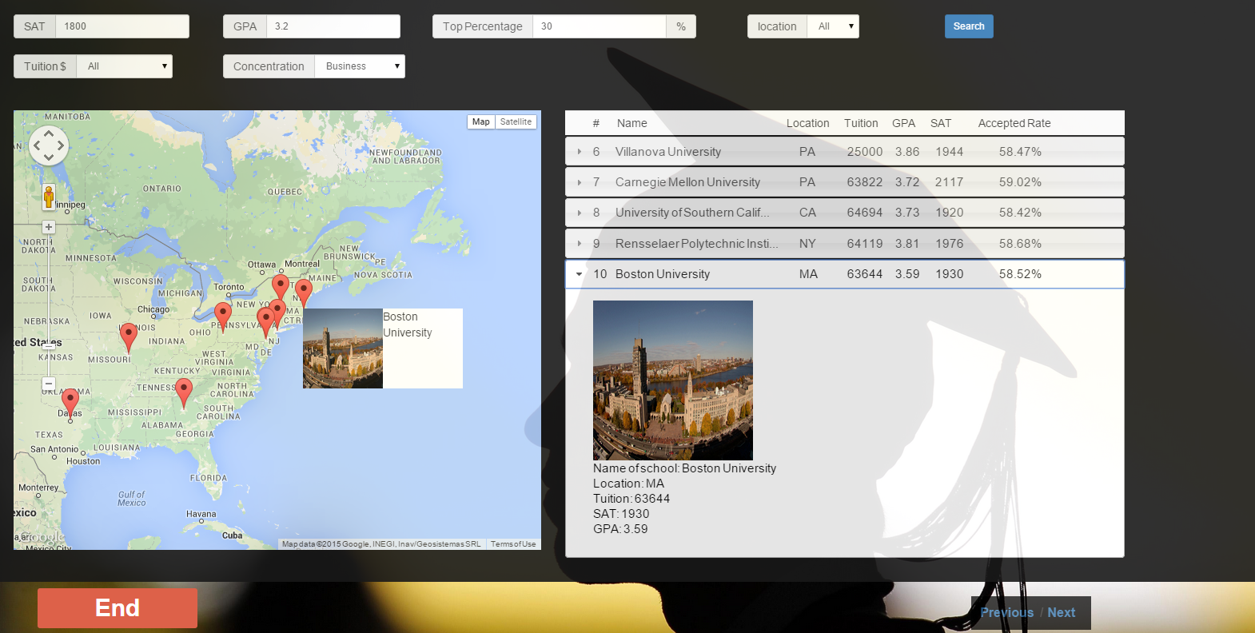Click the red marker near Dallas
This screenshot has height=633, width=1255.
click(x=70, y=402)
